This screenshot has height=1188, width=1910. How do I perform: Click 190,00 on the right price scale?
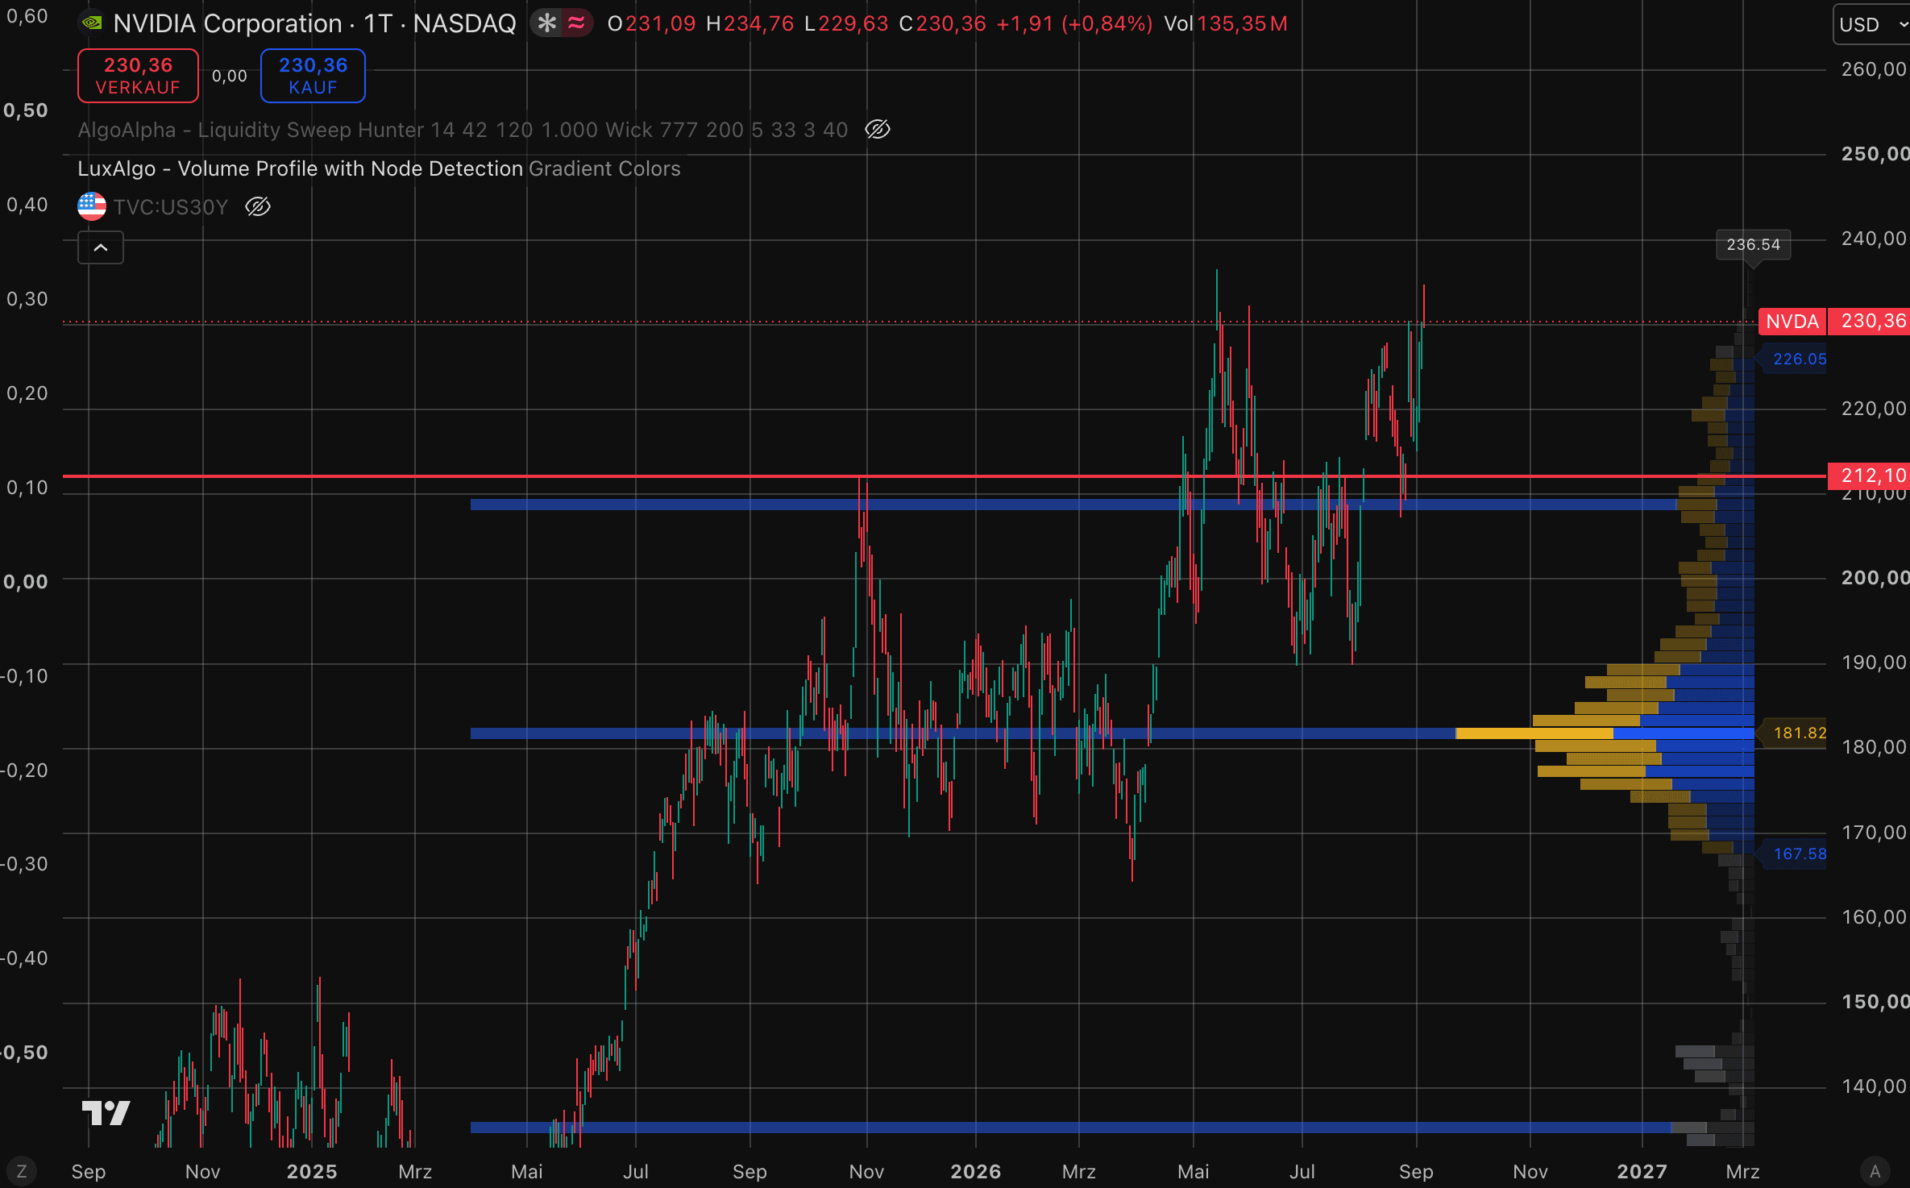coord(1875,663)
